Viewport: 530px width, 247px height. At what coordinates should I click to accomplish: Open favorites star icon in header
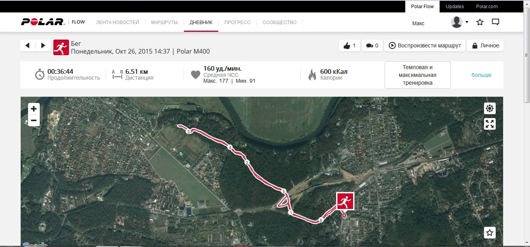[480, 22]
